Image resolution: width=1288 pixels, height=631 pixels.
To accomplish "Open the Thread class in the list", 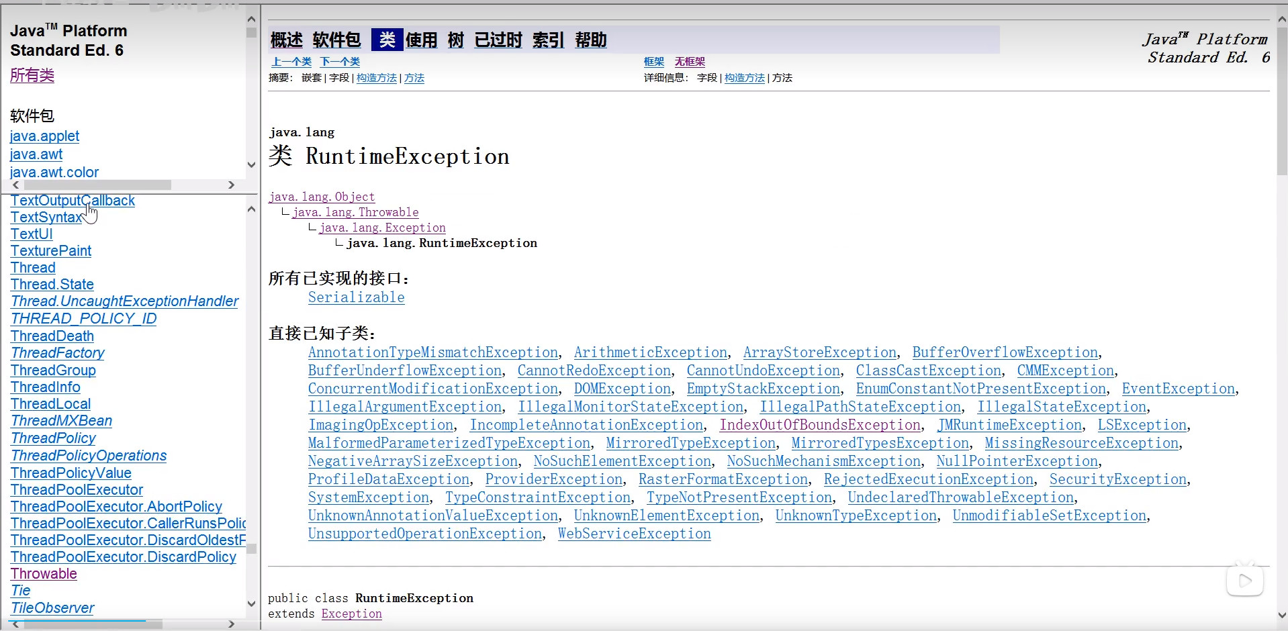I will click(x=33, y=268).
